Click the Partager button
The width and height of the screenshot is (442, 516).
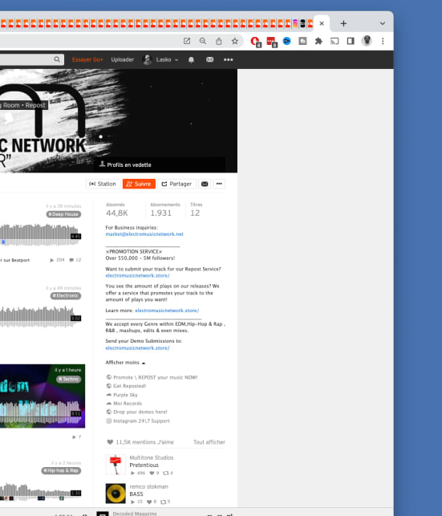pyautogui.click(x=176, y=184)
